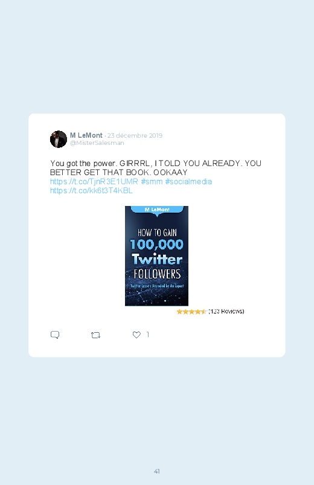Like the tweet with the heart icon
This screenshot has height=485, width=314.
[136, 335]
